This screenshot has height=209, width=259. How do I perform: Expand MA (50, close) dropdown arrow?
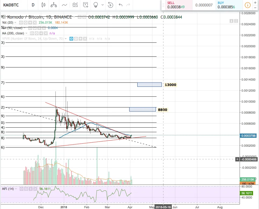coord(24,28)
